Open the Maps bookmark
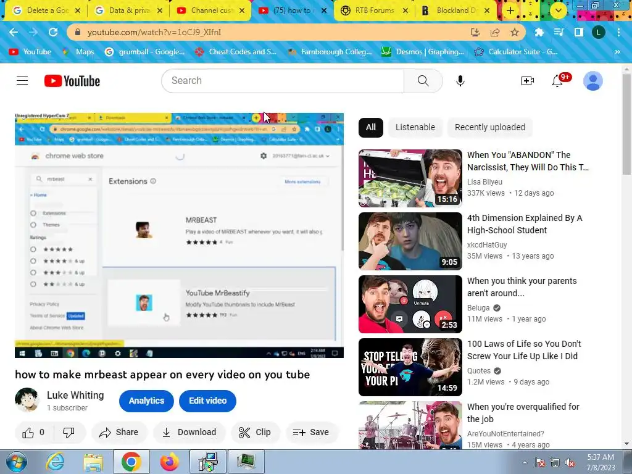Screen dimensions: 632x474 (79, 52)
